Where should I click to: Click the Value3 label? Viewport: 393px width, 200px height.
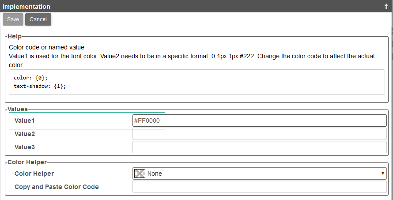[25, 147]
